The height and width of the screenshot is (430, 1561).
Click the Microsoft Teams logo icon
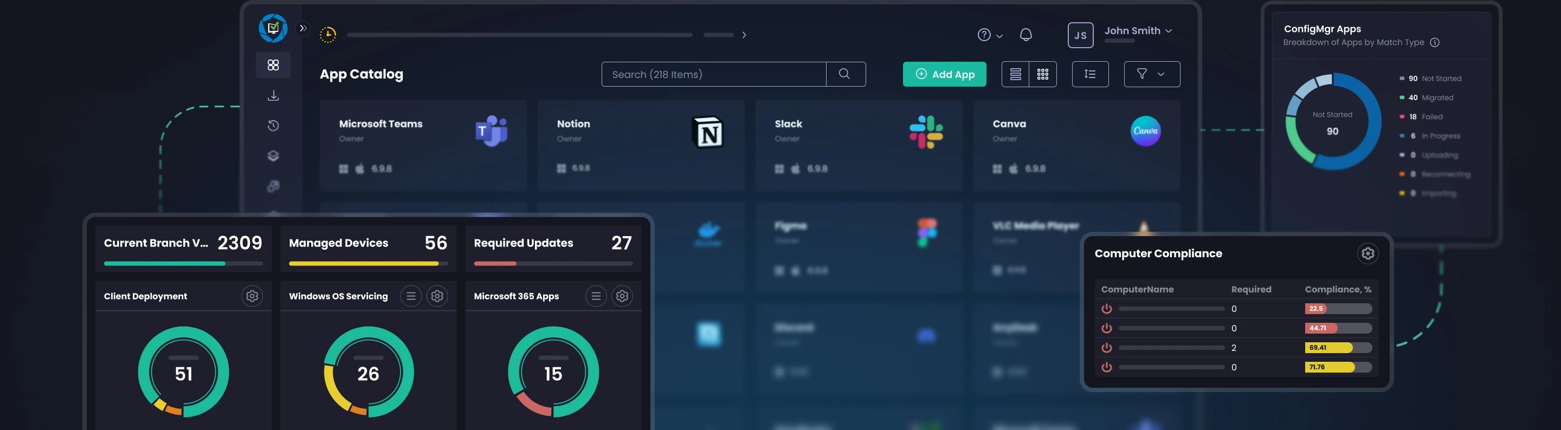click(492, 131)
